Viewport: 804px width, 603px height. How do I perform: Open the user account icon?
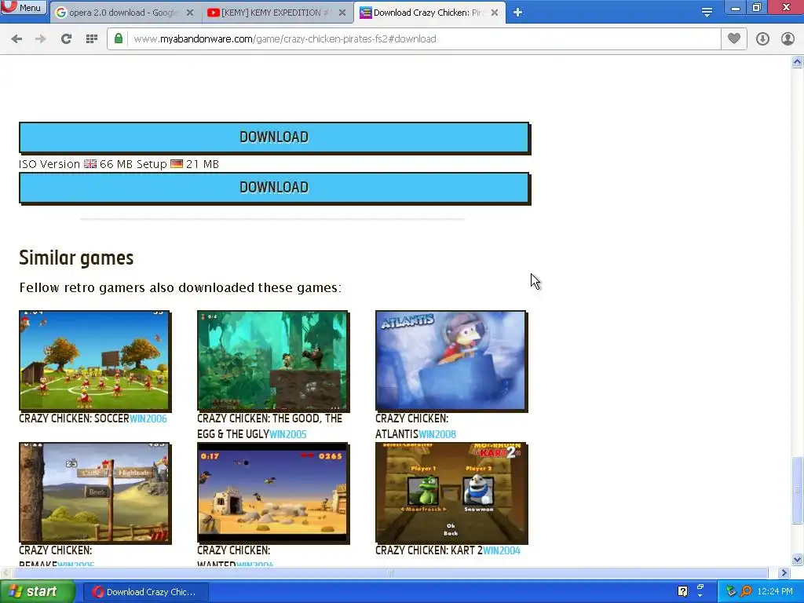(788, 39)
